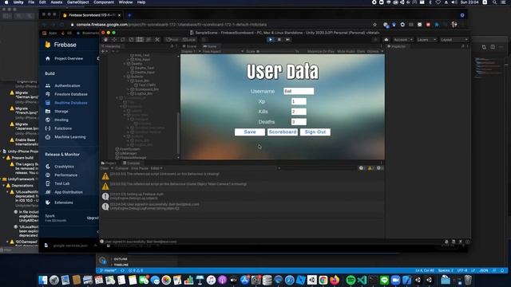Open Realtime Database in Firebase sidebar

(71, 103)
